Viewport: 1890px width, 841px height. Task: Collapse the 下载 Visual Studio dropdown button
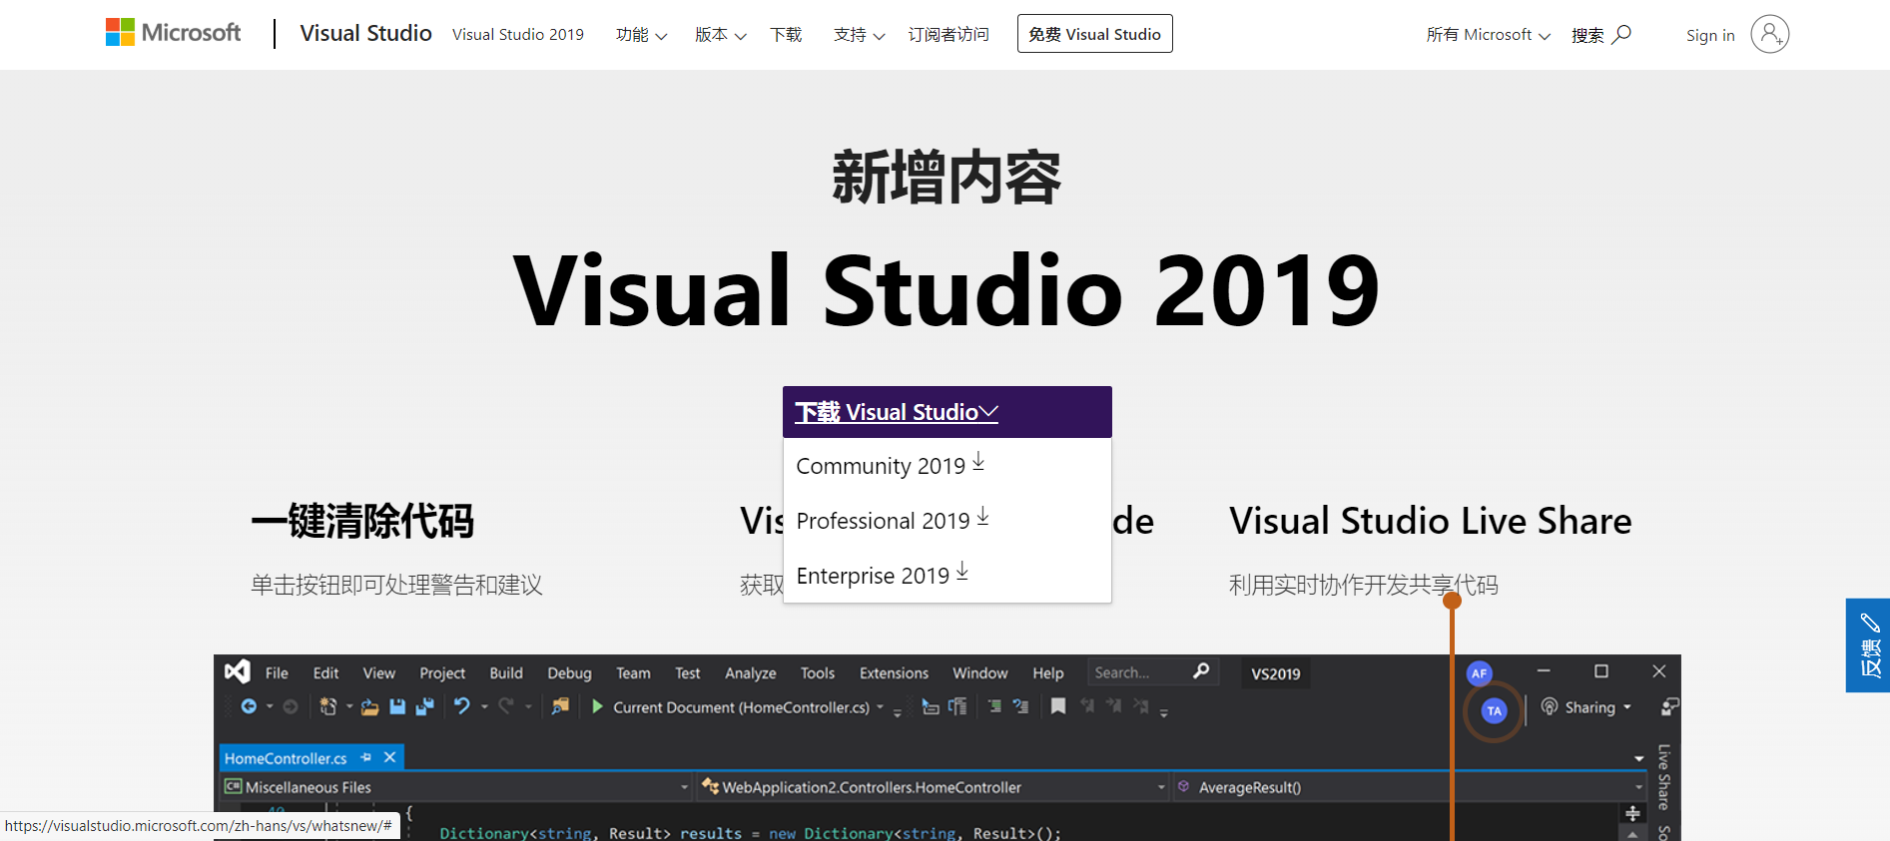[x=947, y=412]
